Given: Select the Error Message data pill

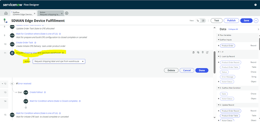Looking at the screenshot, I should coord(227,77).
